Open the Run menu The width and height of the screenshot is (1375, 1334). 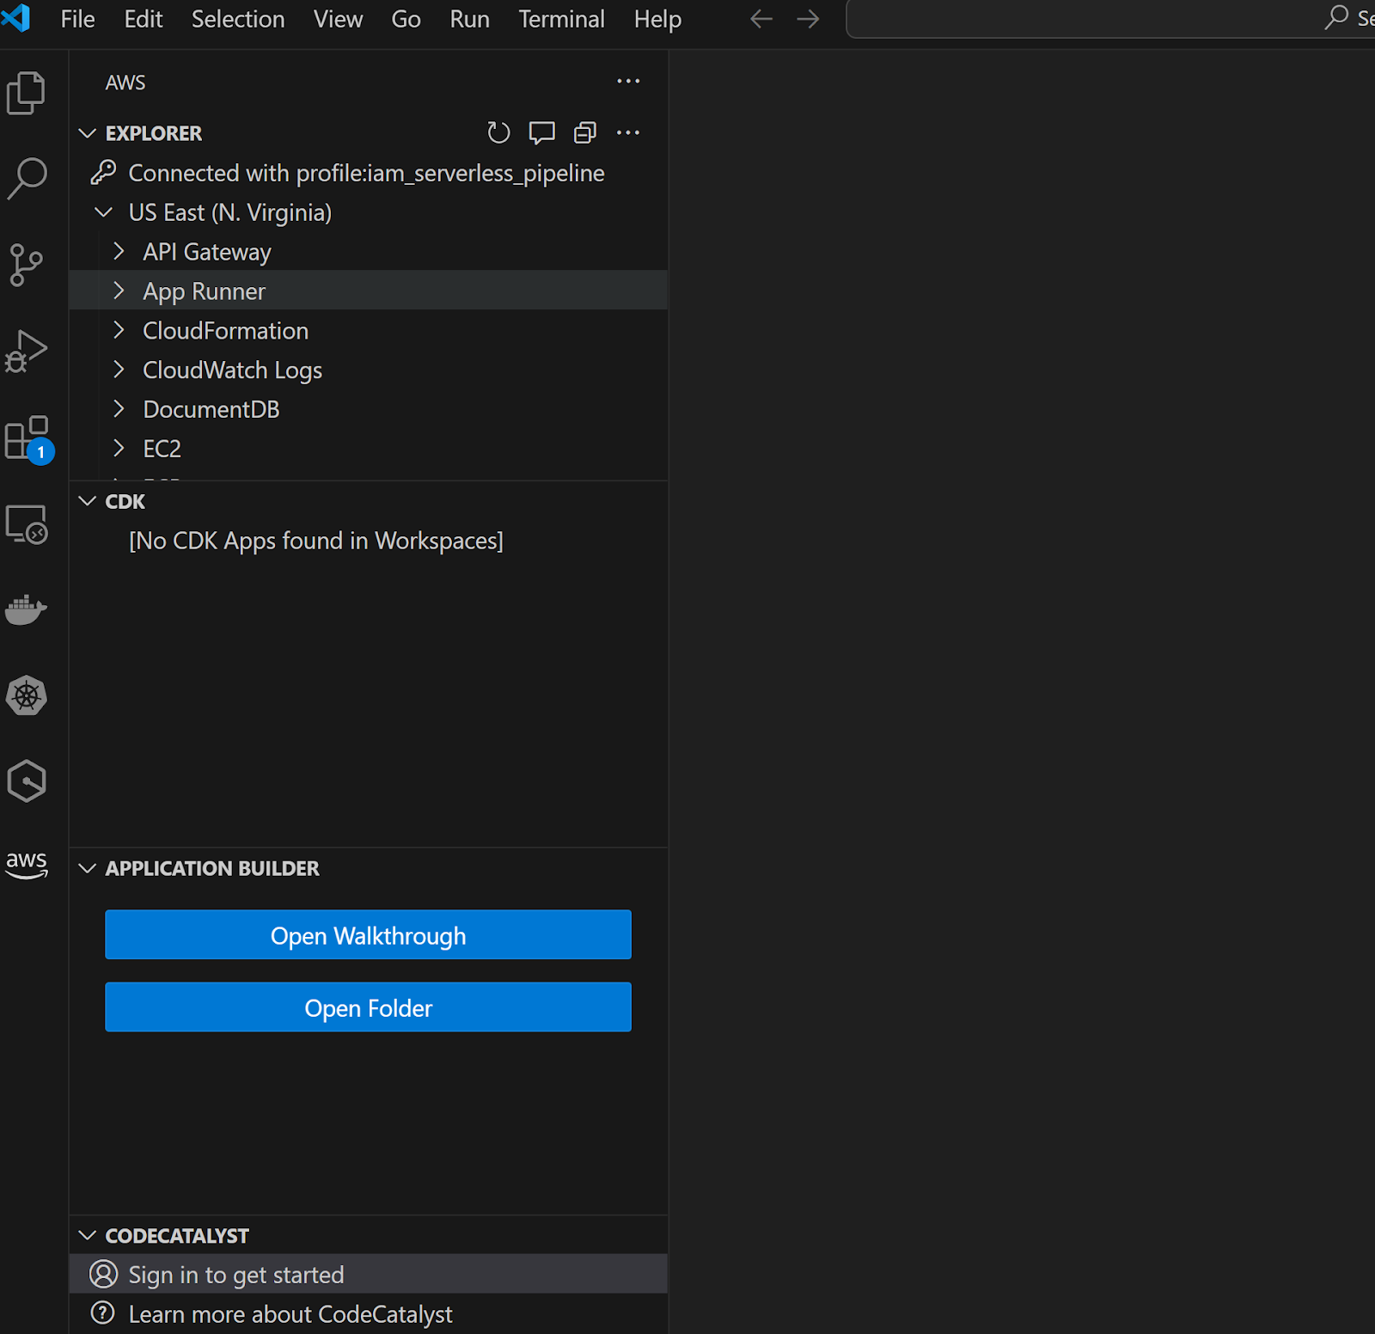[x=469, y=19]
